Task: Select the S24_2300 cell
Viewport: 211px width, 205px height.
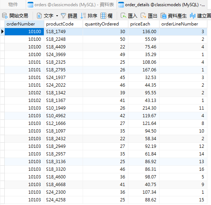Action: (63, 192)
